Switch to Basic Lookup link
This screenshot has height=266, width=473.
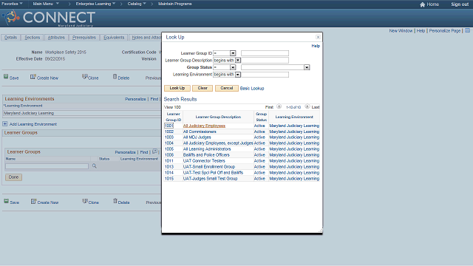252,89
